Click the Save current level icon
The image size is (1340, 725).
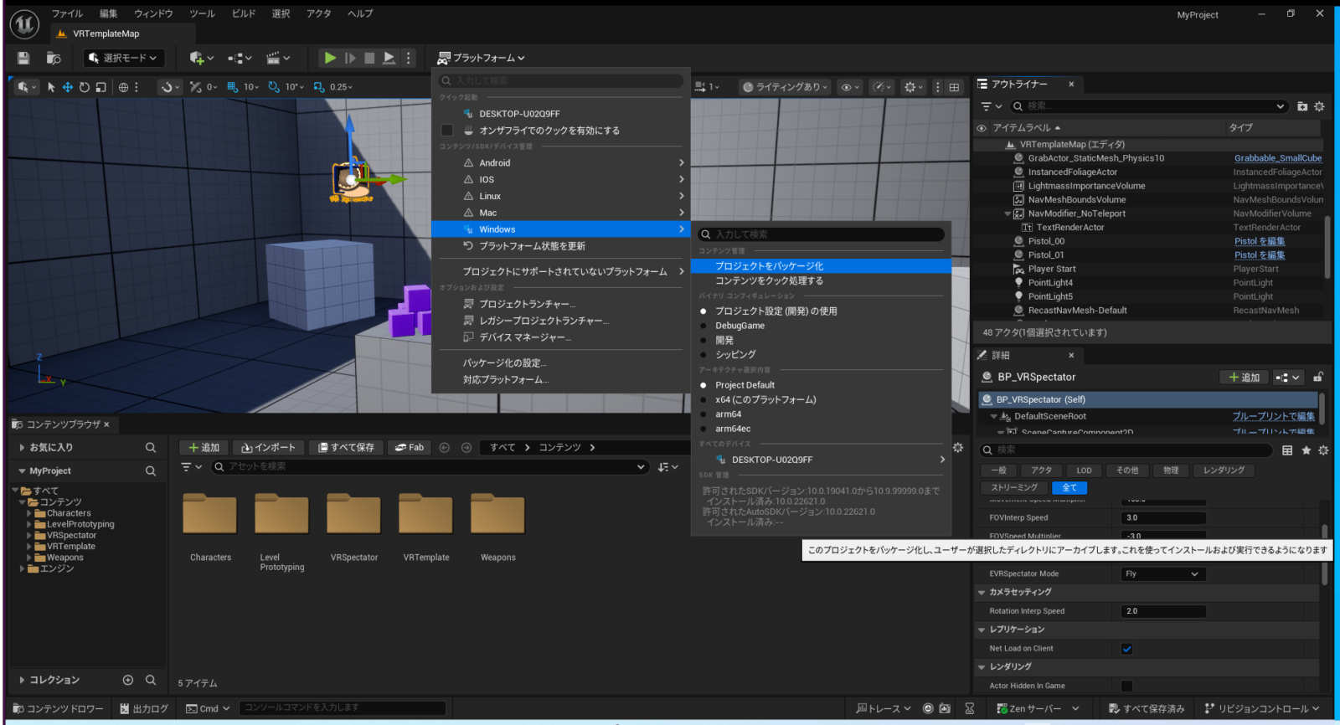(23, 58)
